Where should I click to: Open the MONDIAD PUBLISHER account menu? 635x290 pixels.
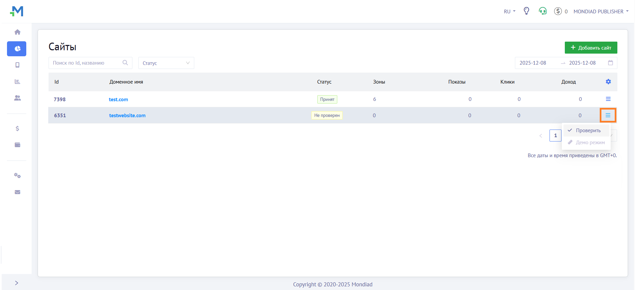pos(601,11)
